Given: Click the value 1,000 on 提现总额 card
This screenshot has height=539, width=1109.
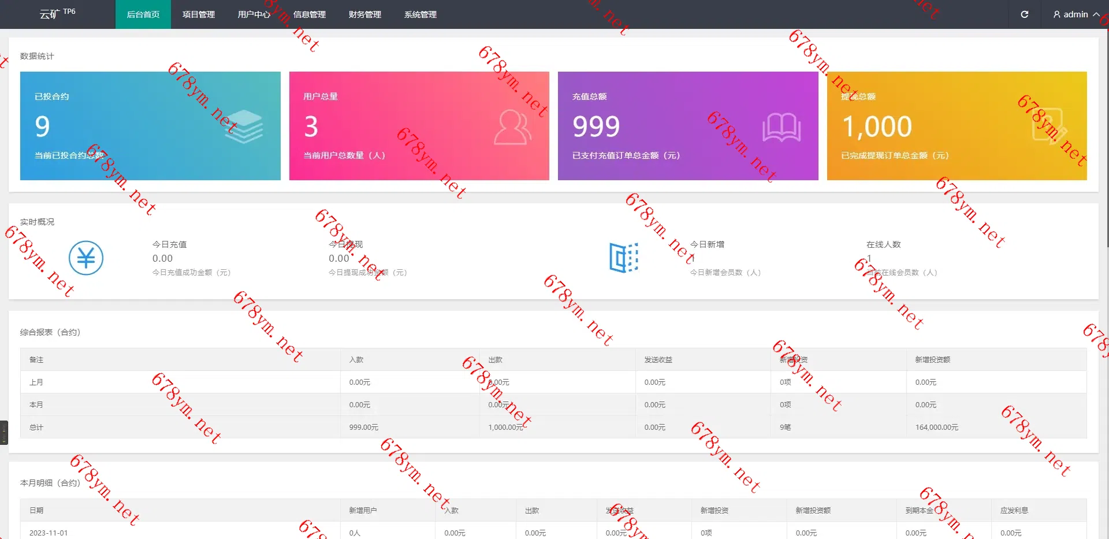Looking at the screenshot, I should [877, 127].
